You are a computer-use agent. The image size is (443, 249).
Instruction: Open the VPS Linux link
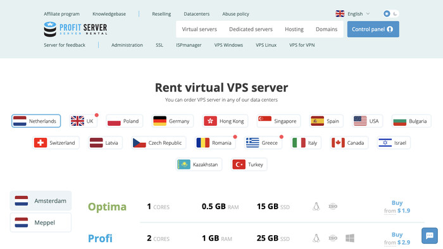point(266,45)
